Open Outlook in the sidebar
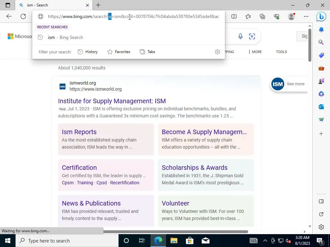This screenshot has width=330, height=247. point(321,107)
